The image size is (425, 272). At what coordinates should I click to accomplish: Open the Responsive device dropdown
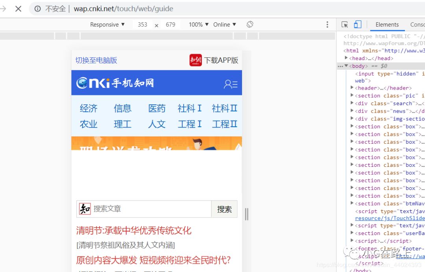[107, 25]
